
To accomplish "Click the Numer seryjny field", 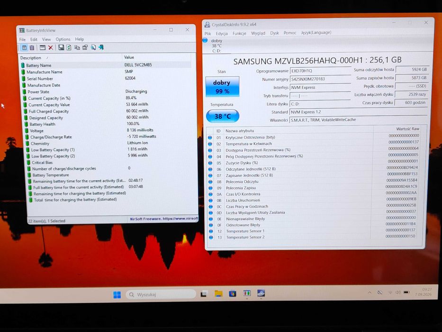I will click(320, 79).
